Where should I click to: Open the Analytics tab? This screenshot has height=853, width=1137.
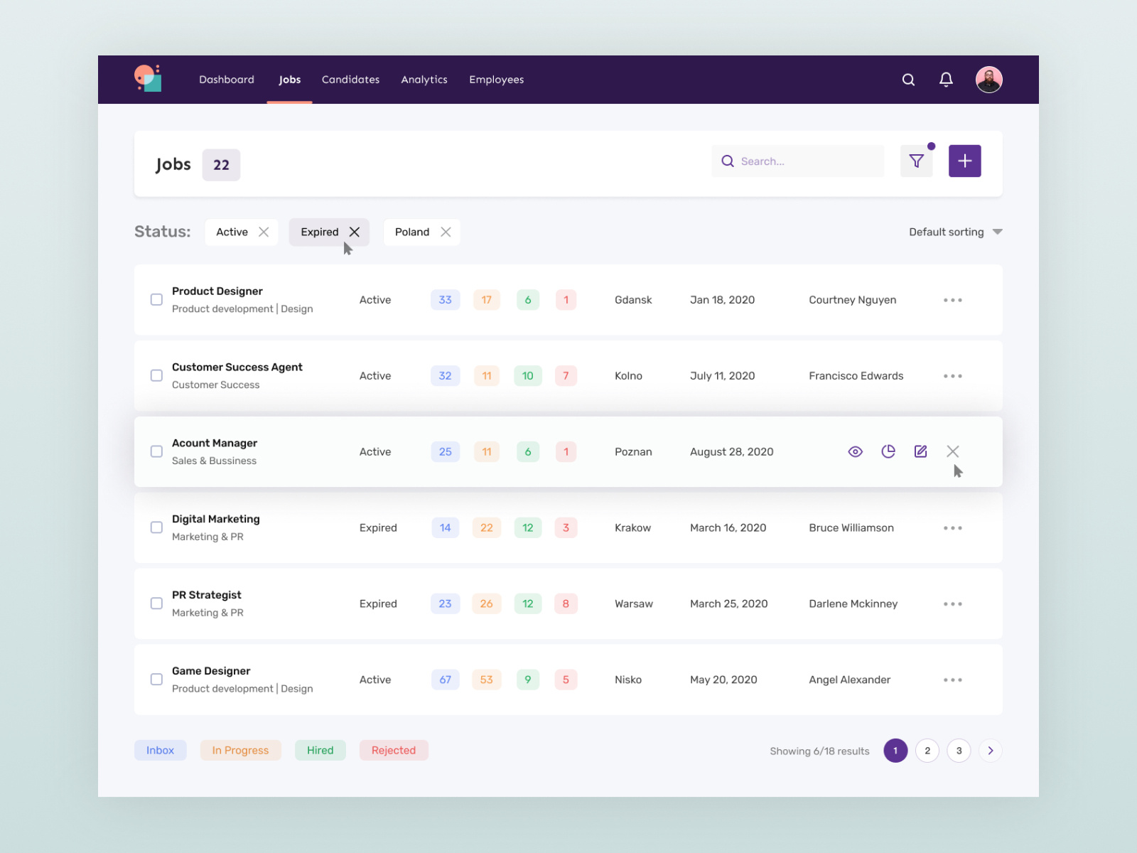coord(424,80)
